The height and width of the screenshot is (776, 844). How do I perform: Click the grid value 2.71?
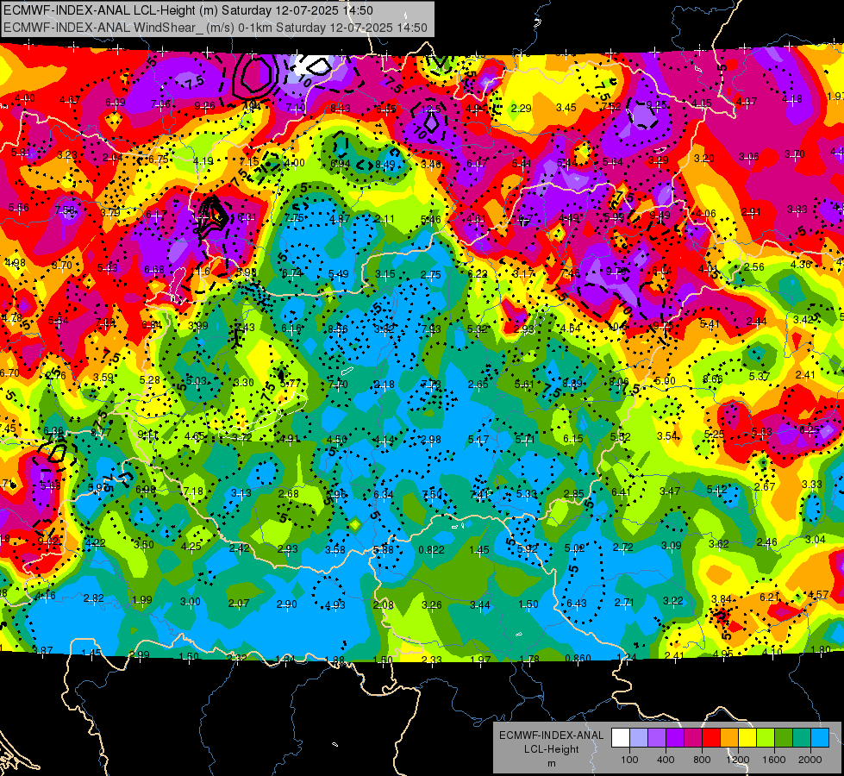(x=624, y=602)
